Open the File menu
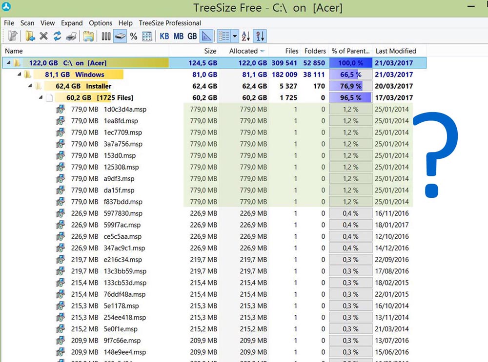Image resolution: width=488 pixels, height=362 pixels. coord(9,23)
